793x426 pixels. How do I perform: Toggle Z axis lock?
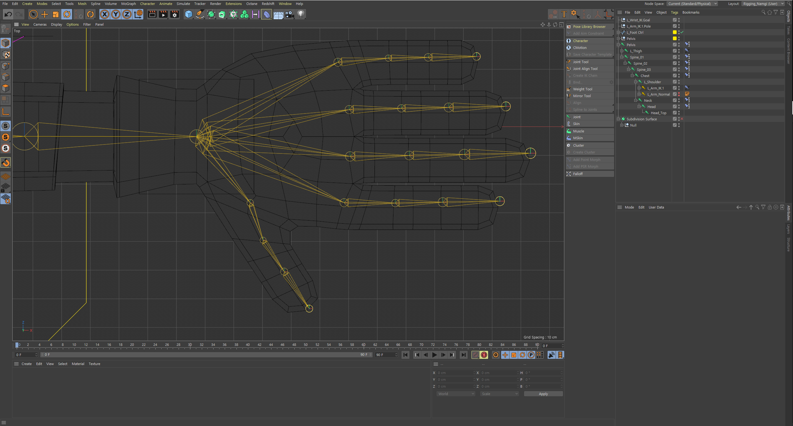coord(127,14)
